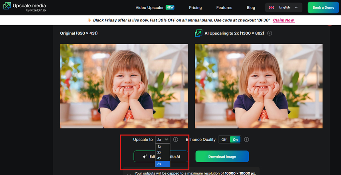The image size is (341, 175).
Task: Click the original image preview
Action: 124,86
